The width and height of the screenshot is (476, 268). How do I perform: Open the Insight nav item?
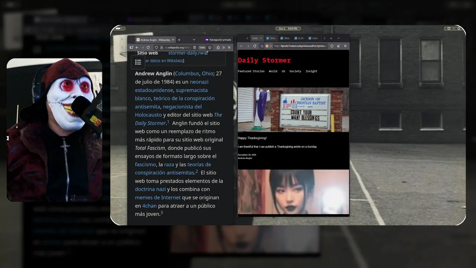[x=312, y=71]
